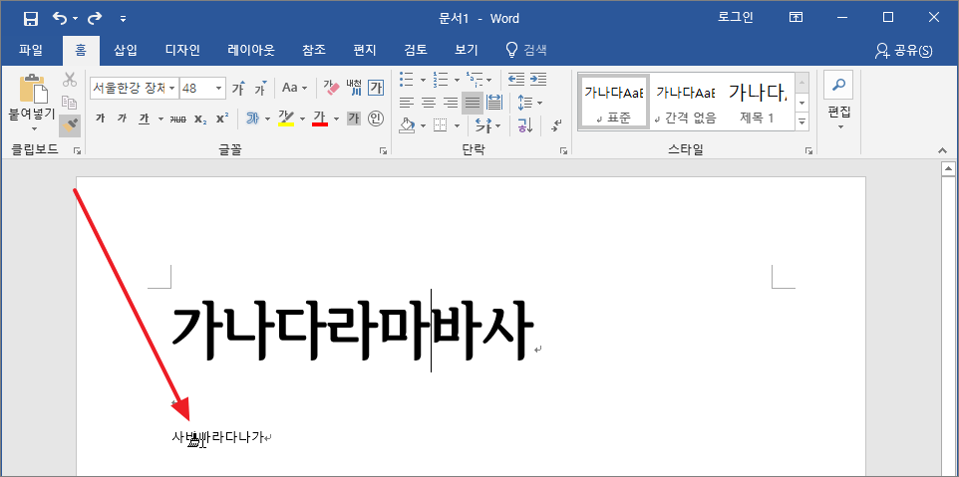Open the 파일 tab

coord(31,50)
